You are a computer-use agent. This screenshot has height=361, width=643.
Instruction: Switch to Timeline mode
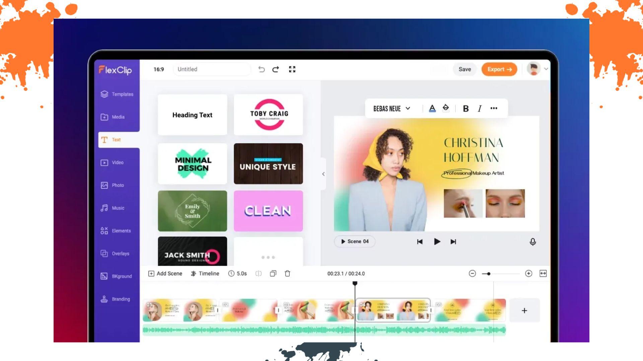[x=205, y=273]
